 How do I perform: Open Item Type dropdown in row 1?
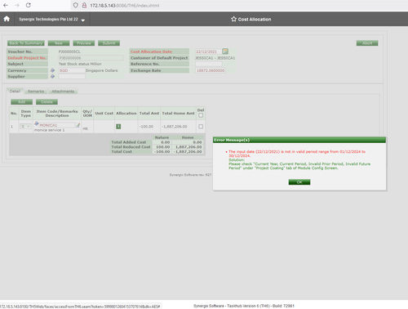coord(25,127)
